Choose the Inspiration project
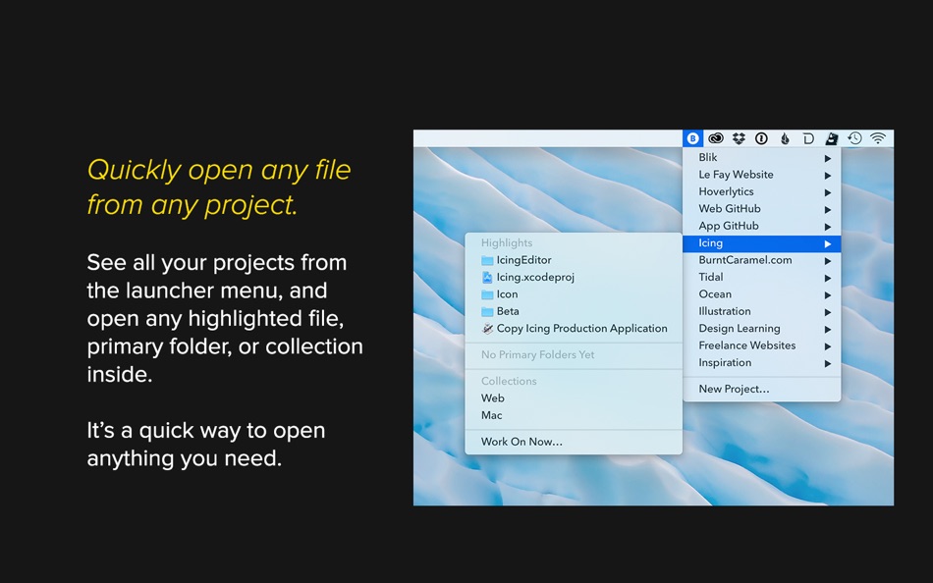This screenshot has height=583, width=933. pos(762,363)
